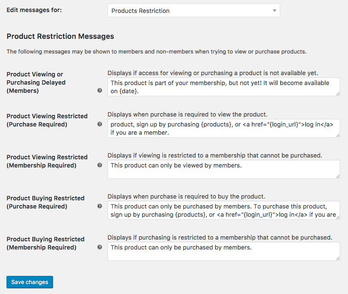Click the Product Viewing Restricted (Membership Required) label
This screenshot has height=294, width=348.
point(47,161)
